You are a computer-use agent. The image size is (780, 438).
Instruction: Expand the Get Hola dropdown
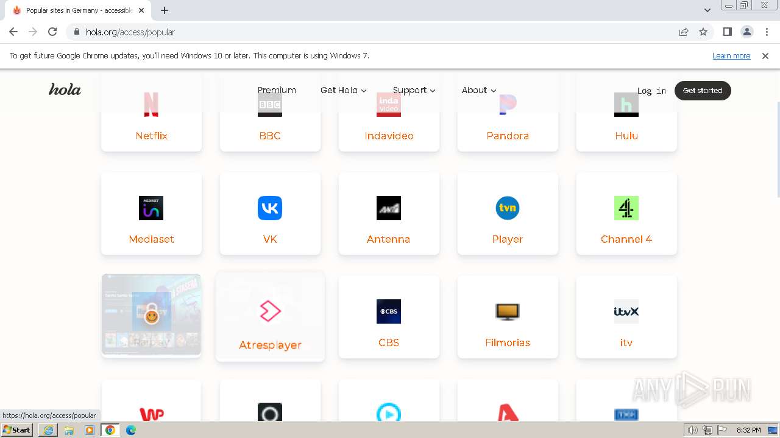pos(344,90)
